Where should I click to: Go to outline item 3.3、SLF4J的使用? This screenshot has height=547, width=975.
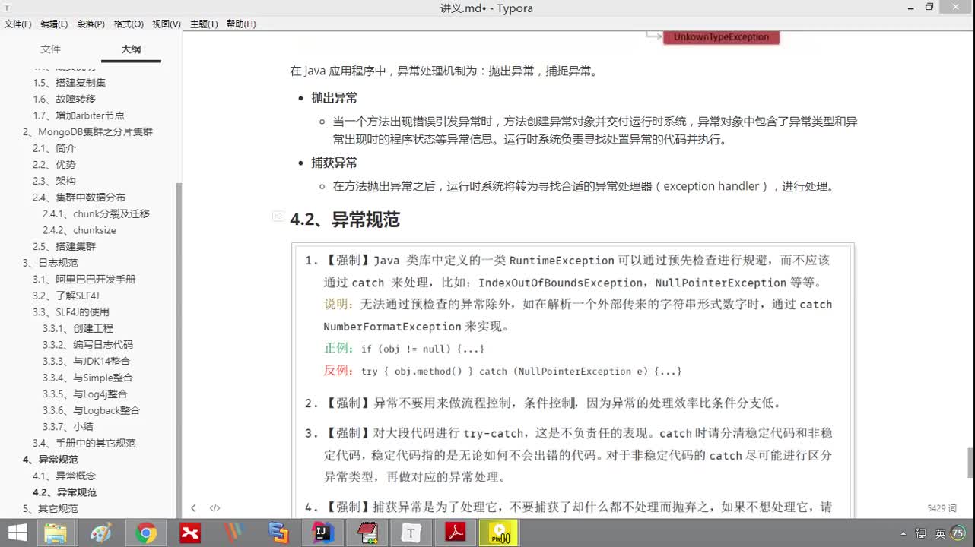click(x=71, y=312)
